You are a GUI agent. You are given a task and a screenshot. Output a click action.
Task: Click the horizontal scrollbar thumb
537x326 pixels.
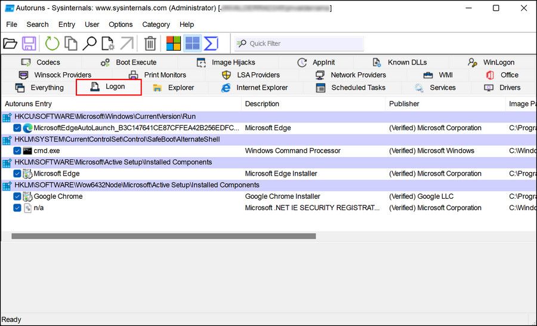pyautogui.click(x=163, y=236)
